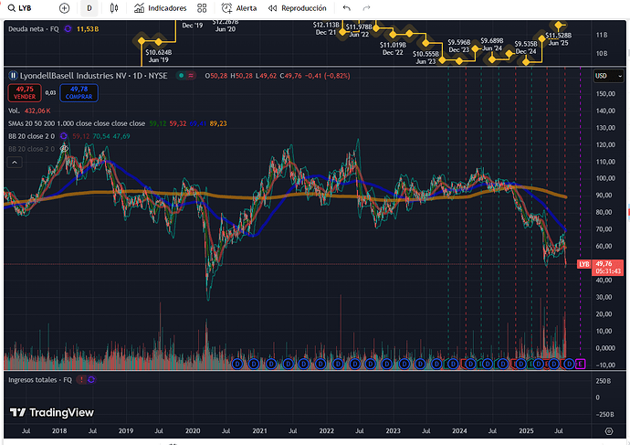Open the Indicadores panel

tap(161, 8)
